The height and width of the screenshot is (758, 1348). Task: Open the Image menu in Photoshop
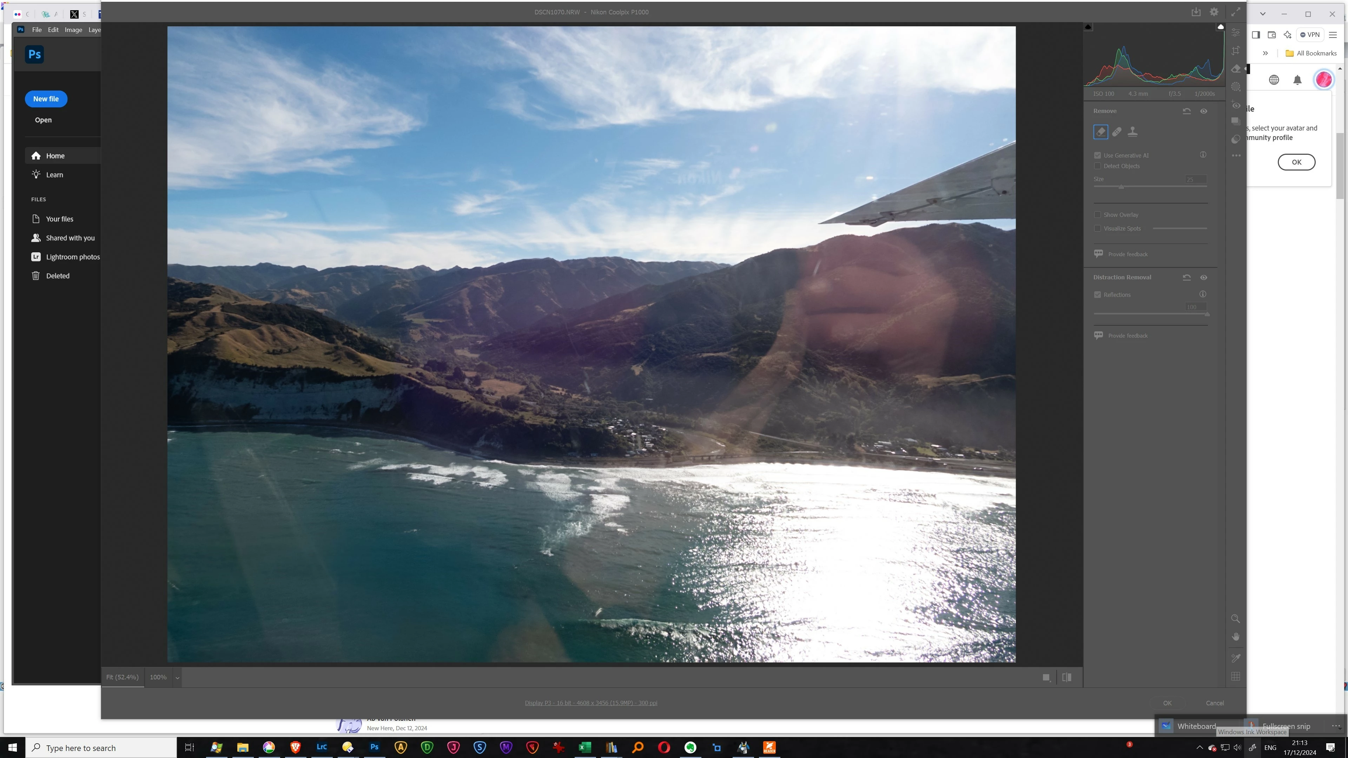coord(73,30)
